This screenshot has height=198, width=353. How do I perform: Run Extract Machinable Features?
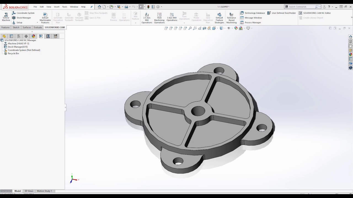pos(45,18)
